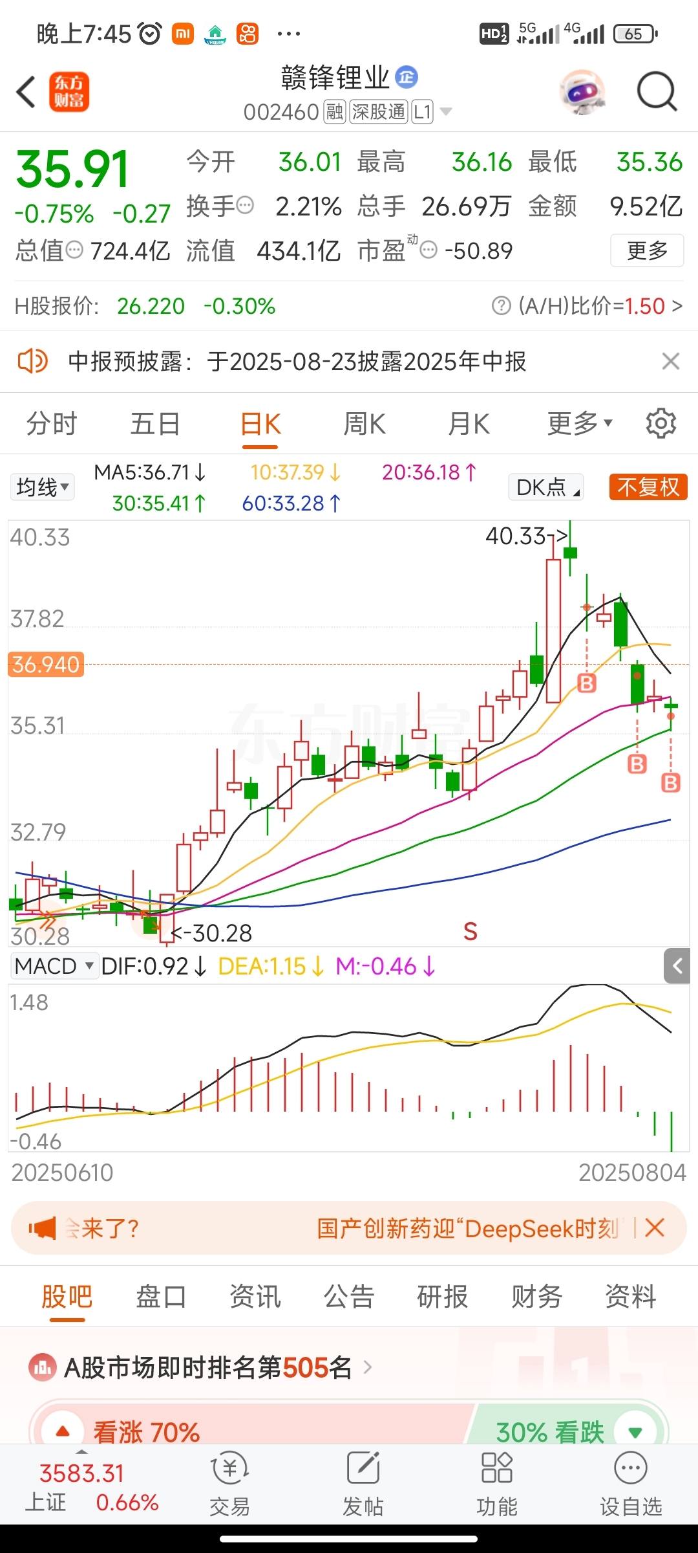This screenshot has height=1553, width=698.
Task: Tap the megaphone news banner icon
Action: coord(43,1228)
